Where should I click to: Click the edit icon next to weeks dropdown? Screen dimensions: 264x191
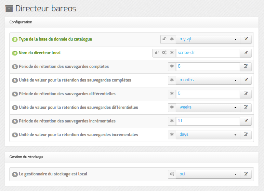[246, 108]
